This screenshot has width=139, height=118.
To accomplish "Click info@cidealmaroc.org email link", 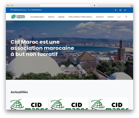I will pyautogui.click(x=19, y=10).
